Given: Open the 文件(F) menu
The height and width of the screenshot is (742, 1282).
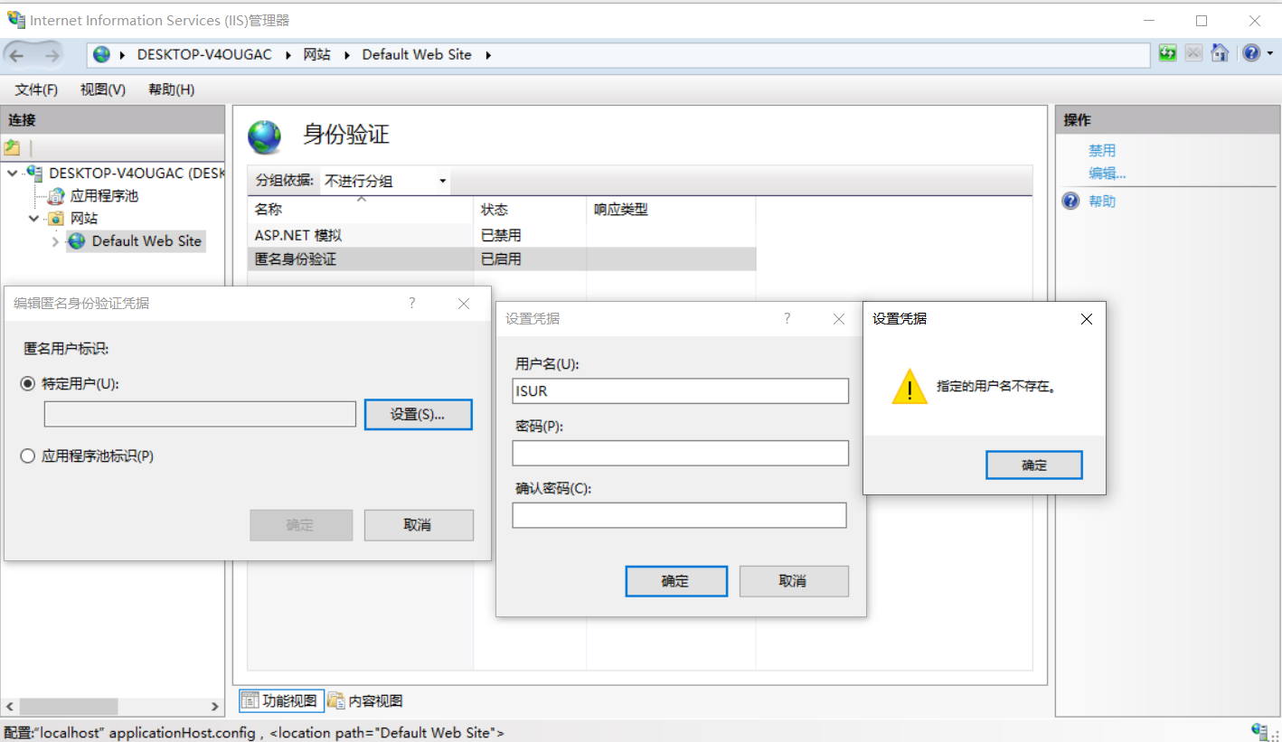Looking at the screenshot, I should tap(36, 89).
